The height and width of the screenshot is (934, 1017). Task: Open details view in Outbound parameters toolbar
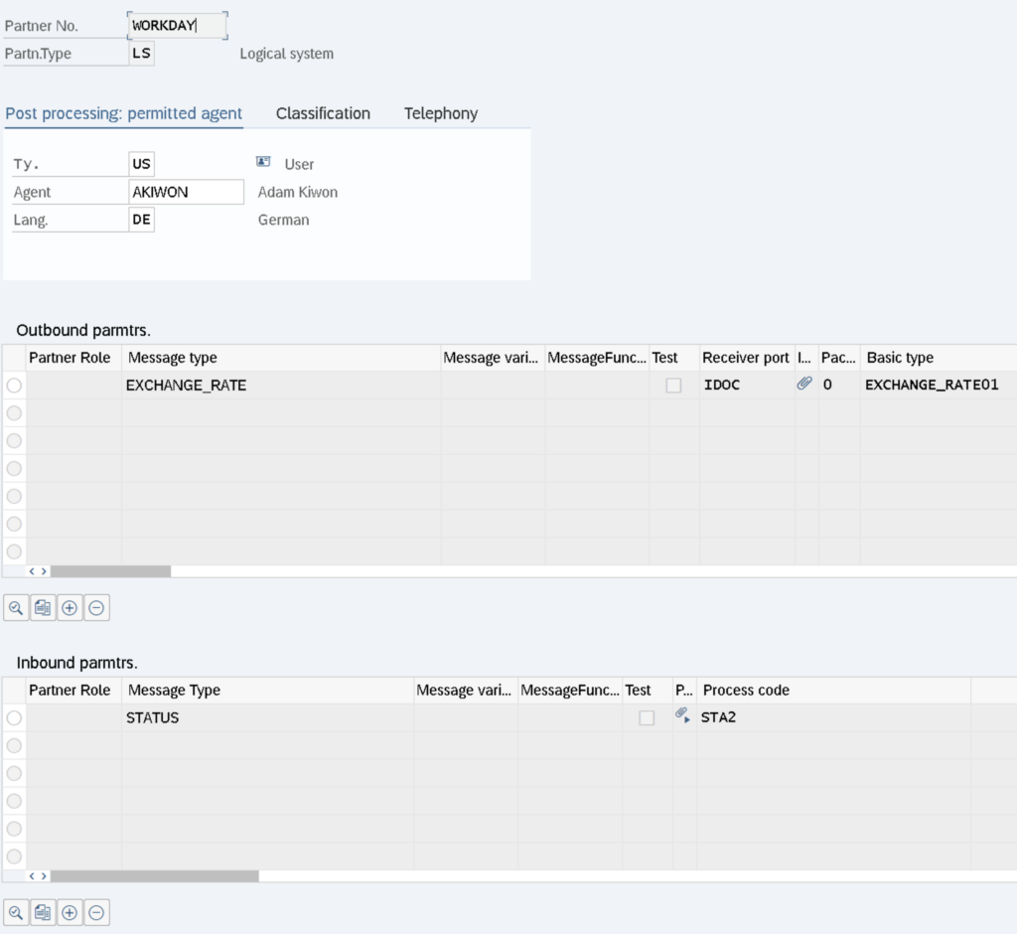tap(16, 607)
